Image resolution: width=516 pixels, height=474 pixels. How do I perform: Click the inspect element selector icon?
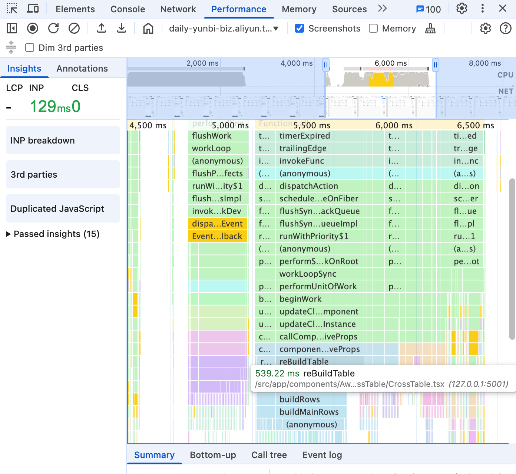(12, 9)
